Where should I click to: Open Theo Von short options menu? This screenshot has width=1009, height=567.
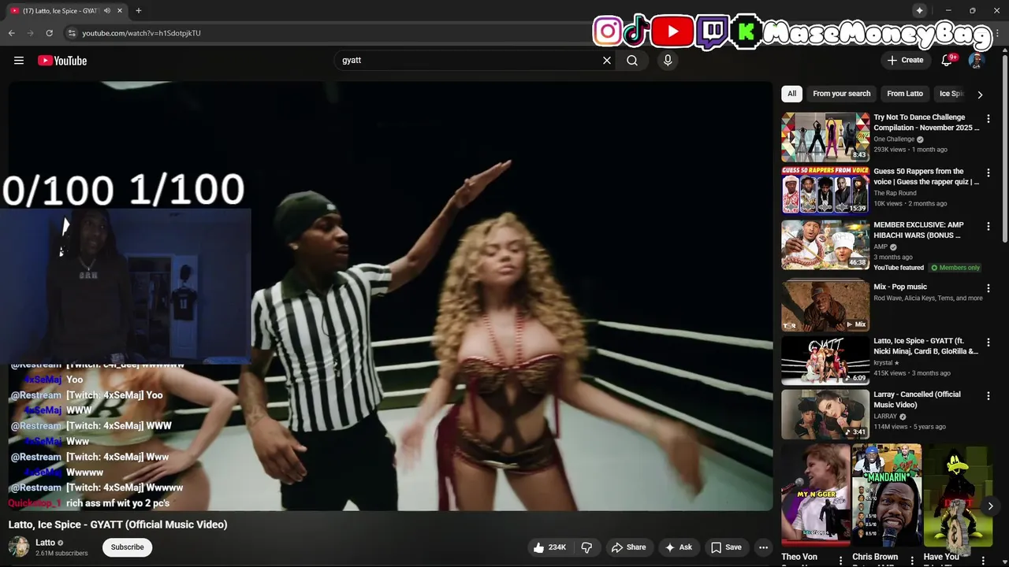point(840,561)
